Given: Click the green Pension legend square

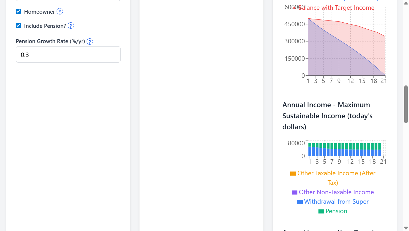Looking at the screenshot, I should click(x=321, y=211).
